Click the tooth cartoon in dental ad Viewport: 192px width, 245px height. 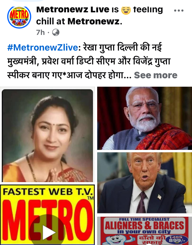119,240
